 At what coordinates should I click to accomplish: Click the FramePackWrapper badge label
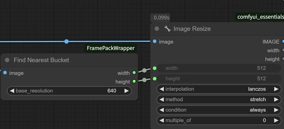111,48
